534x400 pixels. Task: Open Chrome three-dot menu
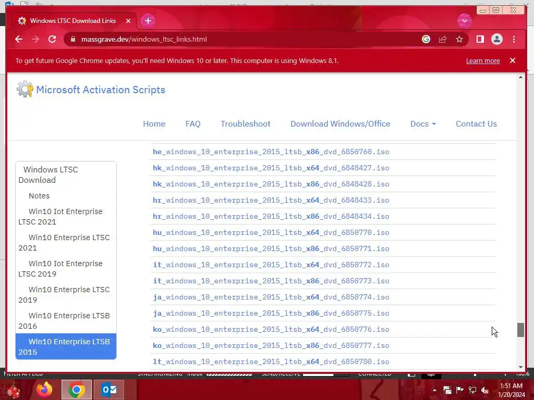(514, 39)
